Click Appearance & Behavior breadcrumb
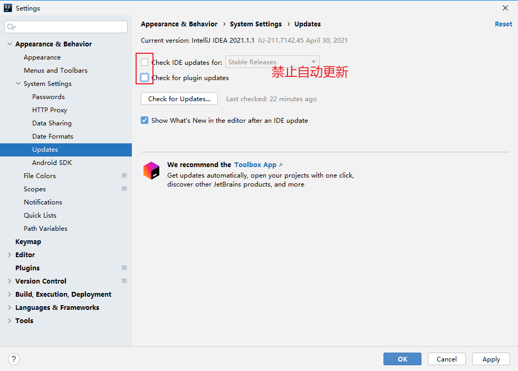518x371 pixels. coord(179,24)
